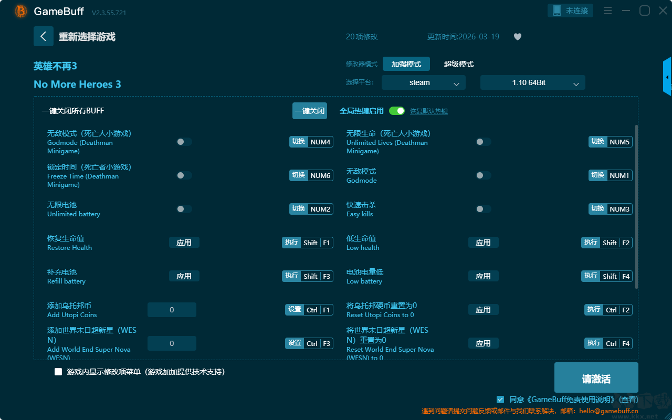
Task: Click the 切换 NUM5 hotkey button
Action: (x=611, y=142)
